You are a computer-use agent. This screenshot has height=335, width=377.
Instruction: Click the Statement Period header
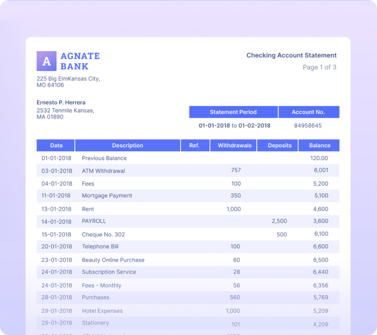click(x=233, y=112)
